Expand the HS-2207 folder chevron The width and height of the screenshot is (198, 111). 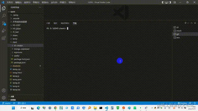(11, 25)
